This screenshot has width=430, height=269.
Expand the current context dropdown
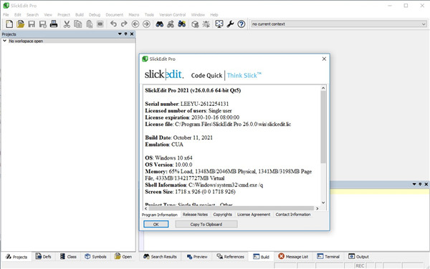[424, 24]
